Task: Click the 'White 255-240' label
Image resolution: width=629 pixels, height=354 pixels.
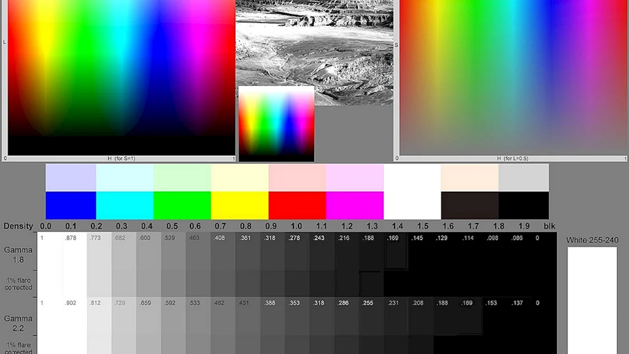Action: pyautogui.click(x=592, y=240)
